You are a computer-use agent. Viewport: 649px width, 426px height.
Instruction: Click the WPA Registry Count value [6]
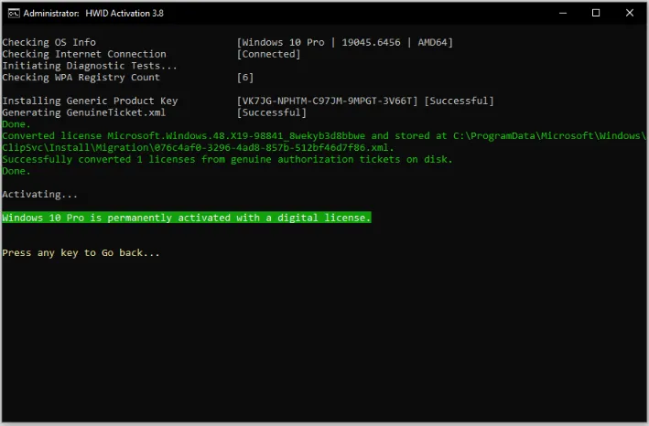click(245, 78)
